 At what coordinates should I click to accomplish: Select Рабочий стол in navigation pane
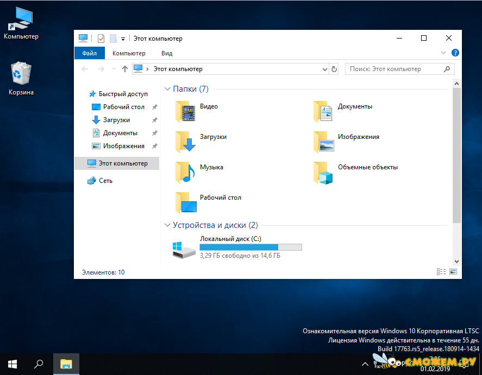(118, 107)
